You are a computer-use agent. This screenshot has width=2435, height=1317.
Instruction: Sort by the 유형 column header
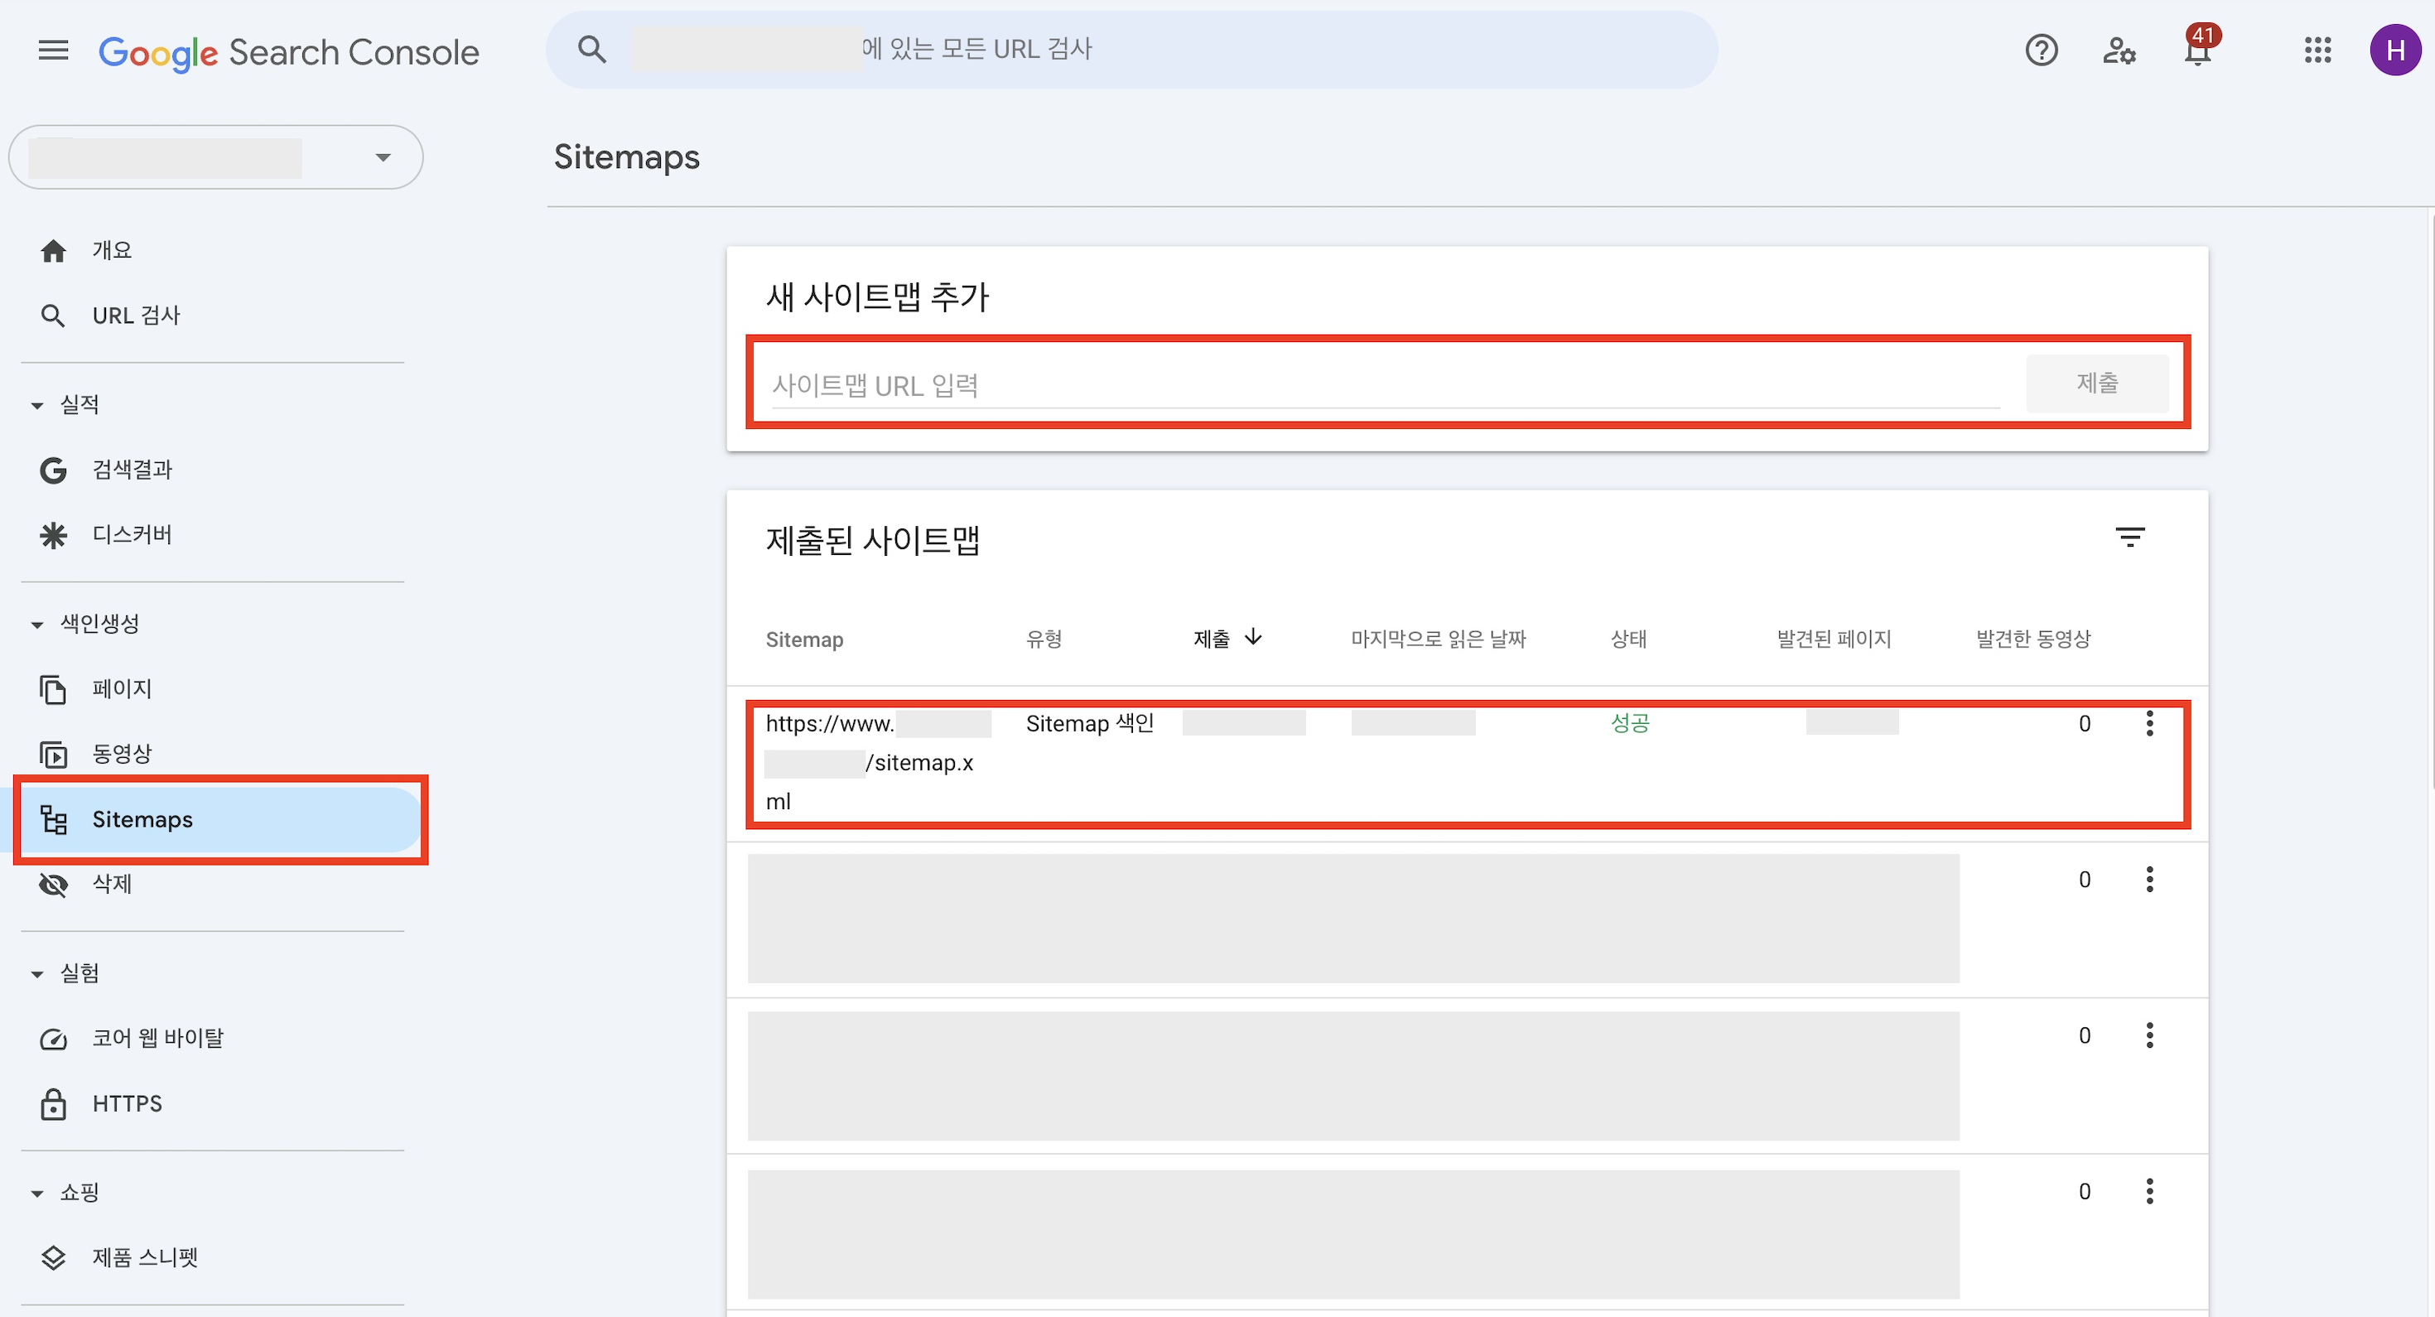pos(1044,640)
